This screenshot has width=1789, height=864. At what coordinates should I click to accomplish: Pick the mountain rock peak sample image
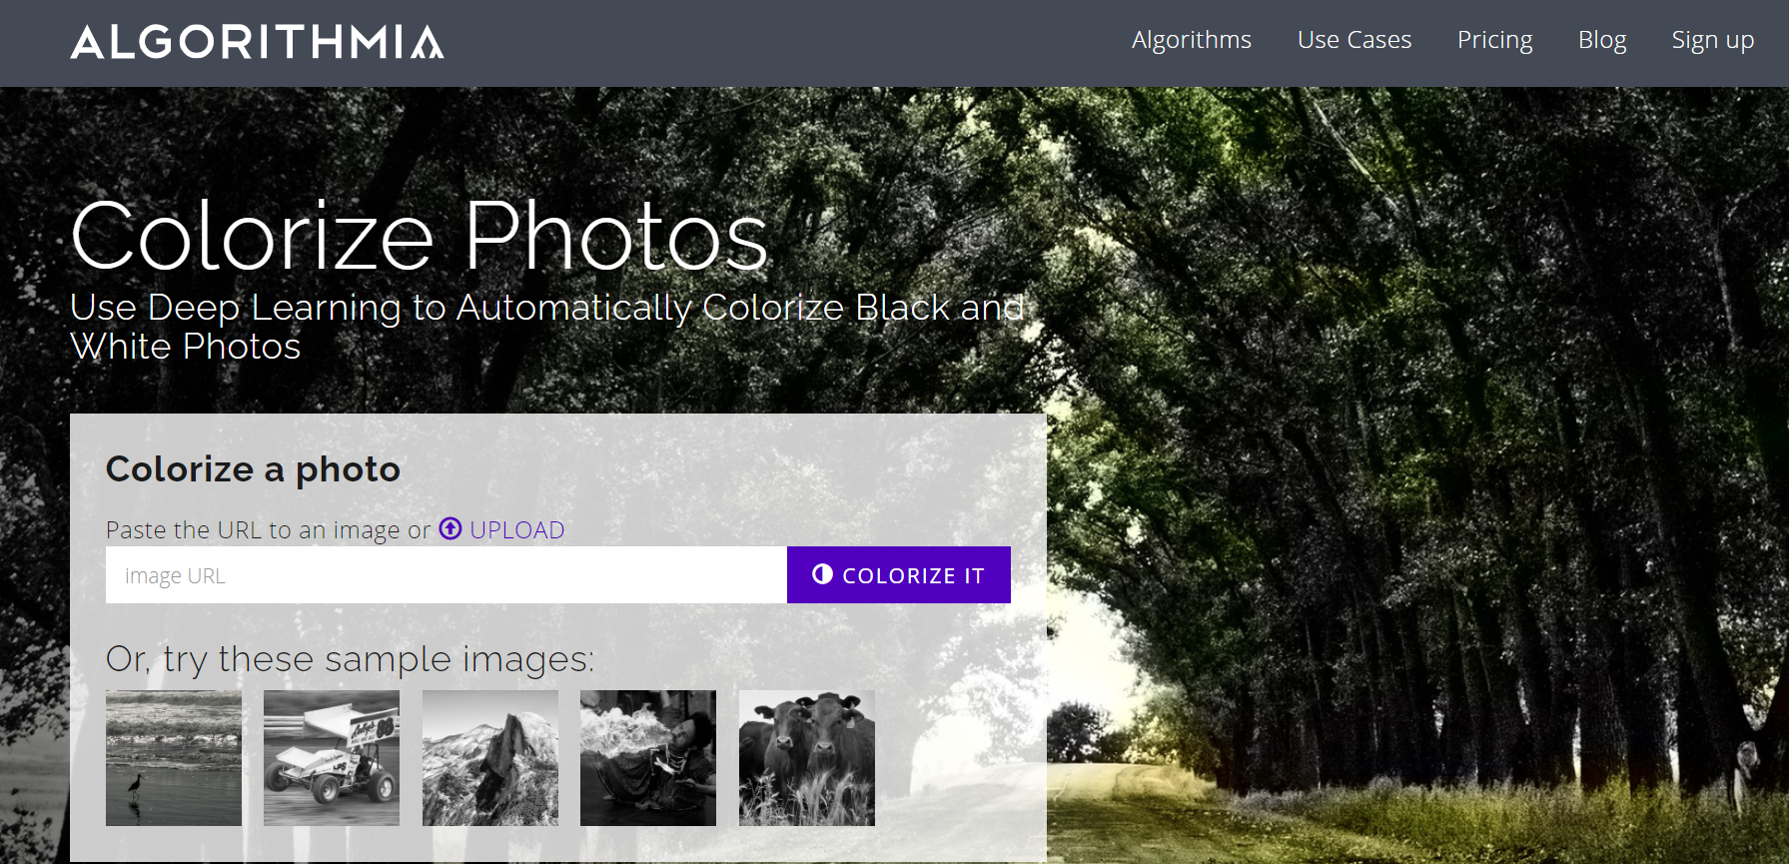(x=489, y=758)
